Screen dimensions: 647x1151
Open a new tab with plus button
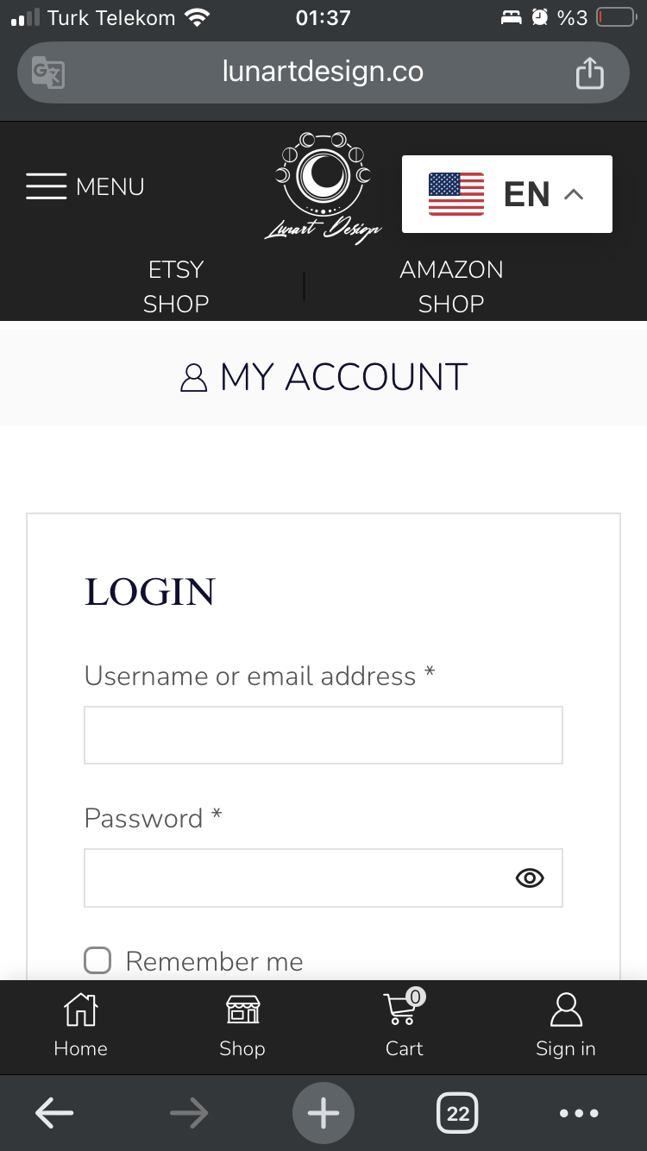tap(323, 1114)
